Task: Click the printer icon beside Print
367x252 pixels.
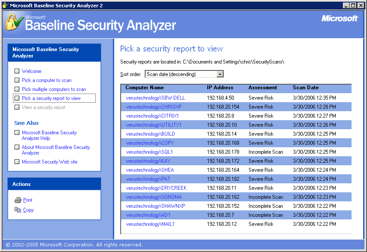Action: pos(18,200)
